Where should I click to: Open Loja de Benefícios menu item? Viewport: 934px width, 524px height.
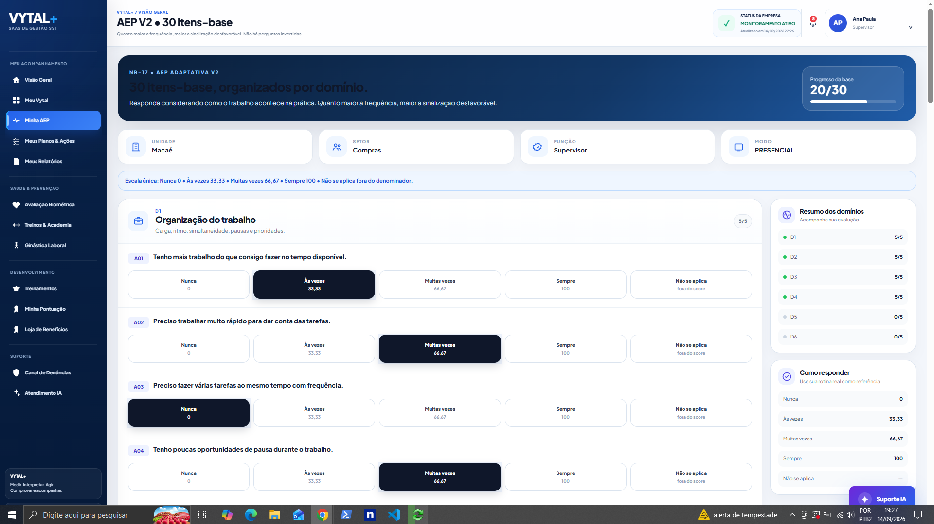coord(54,329)
